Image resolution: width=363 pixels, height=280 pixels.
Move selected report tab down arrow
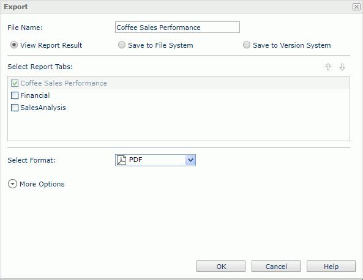click(342, 67)
